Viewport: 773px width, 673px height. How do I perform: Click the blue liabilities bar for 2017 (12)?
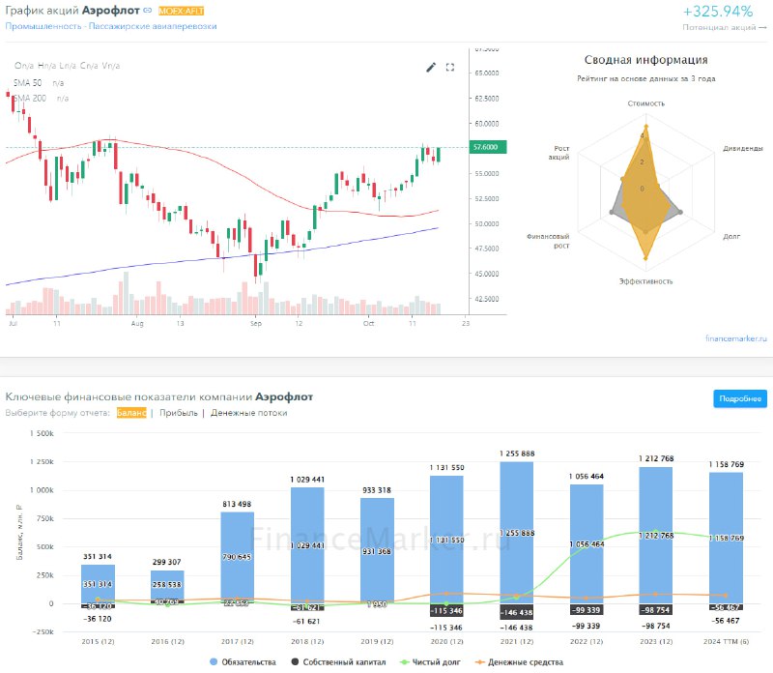[x=237, y=557]
